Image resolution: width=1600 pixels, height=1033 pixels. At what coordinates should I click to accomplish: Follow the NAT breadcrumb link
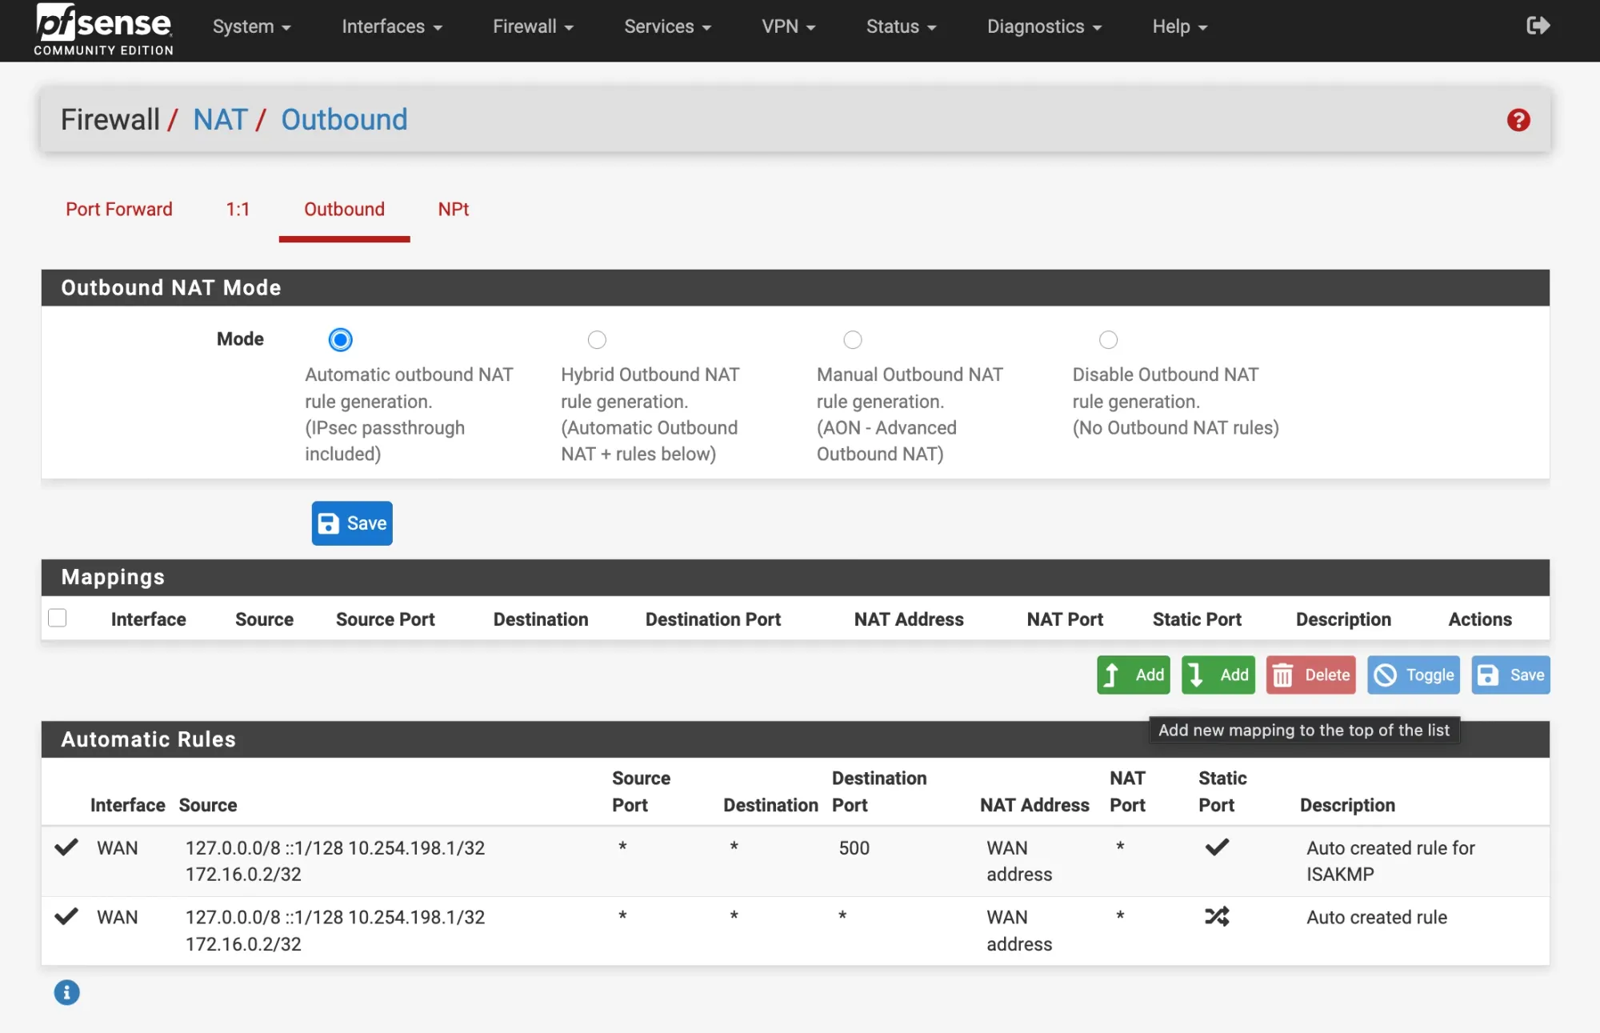point(220,120)
